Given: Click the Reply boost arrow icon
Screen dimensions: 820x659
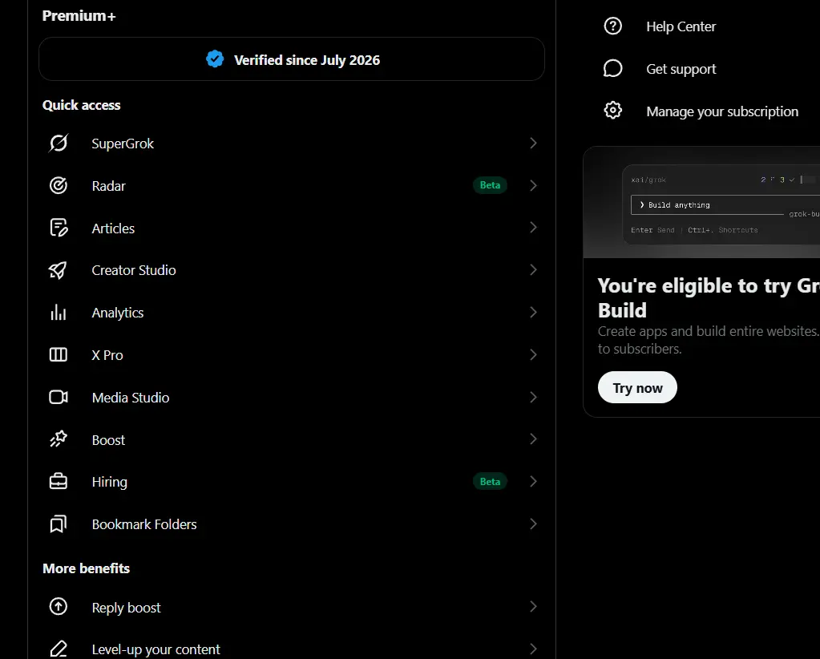Looking at the screenshot, I should pyautogui.click(x=58, y=607).
